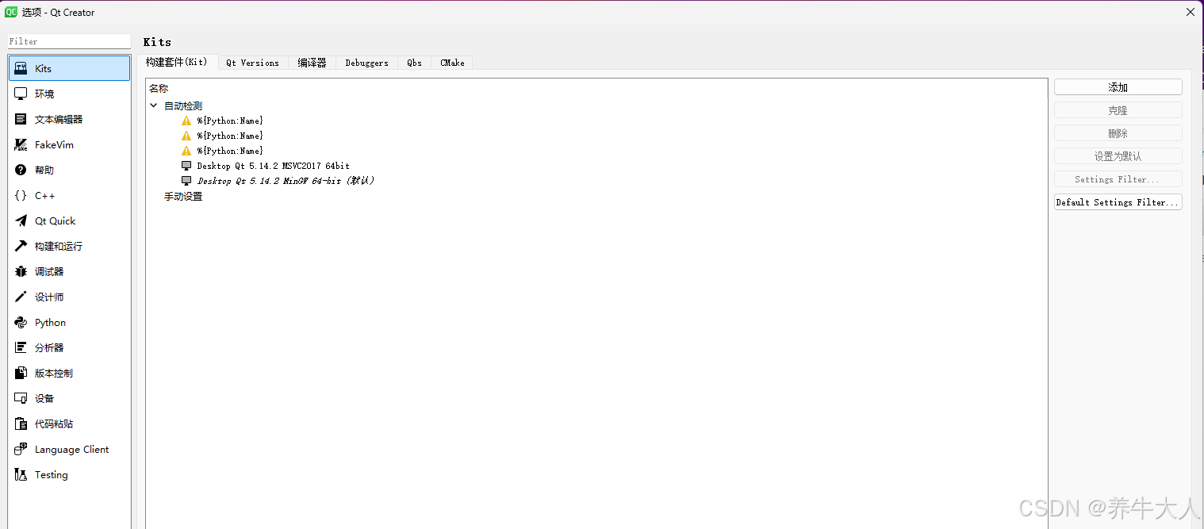The height and width of the screenshot is (529, 1204).
Task: Select the C++ braces icon
Action: (x=21, y=196)
